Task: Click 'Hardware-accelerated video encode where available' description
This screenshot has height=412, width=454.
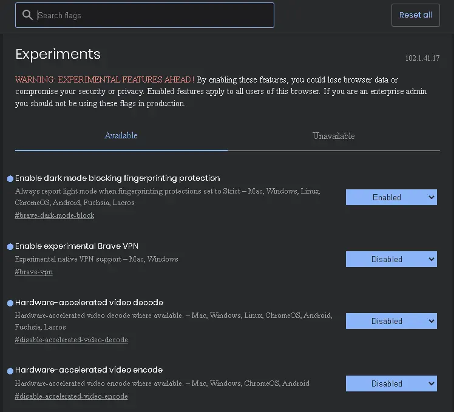Action: [162, 383]
